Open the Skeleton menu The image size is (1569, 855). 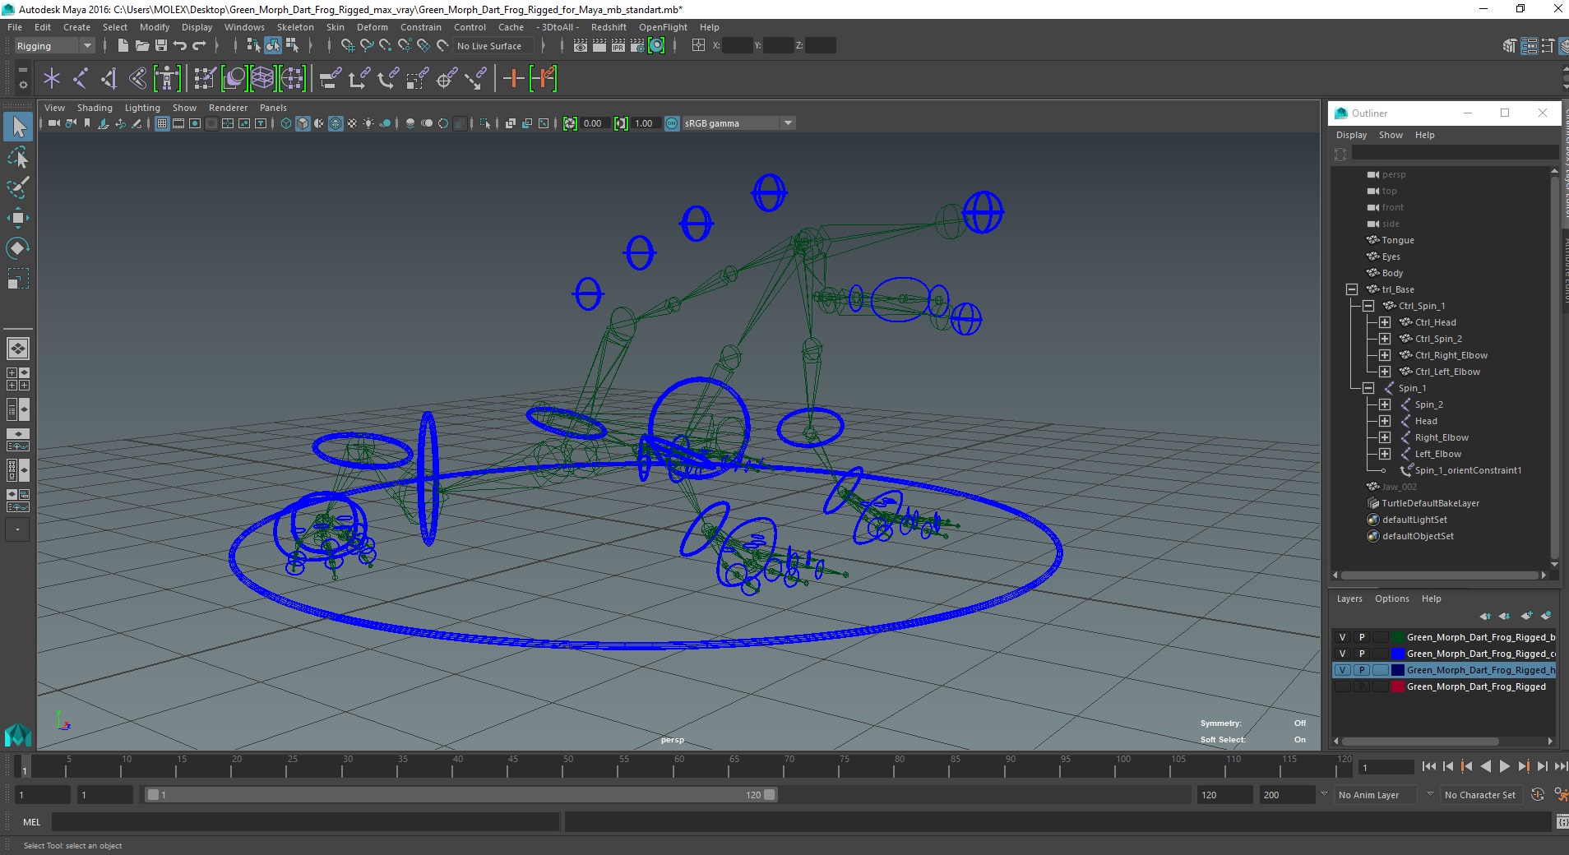pos(295,27)
